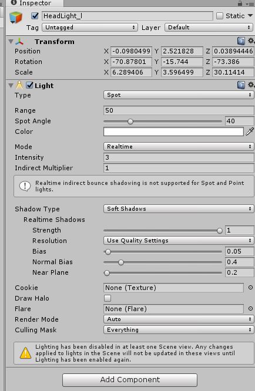Open the Light component gear menu
Viewport: 255px width, 391px height.
(x=251, y=85)
